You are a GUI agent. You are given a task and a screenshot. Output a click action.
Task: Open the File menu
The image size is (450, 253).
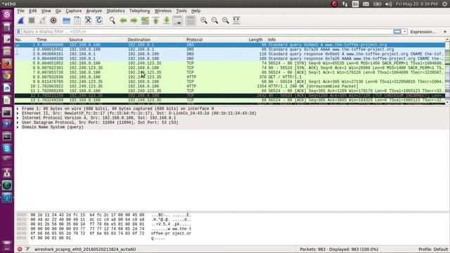(20, 11)
